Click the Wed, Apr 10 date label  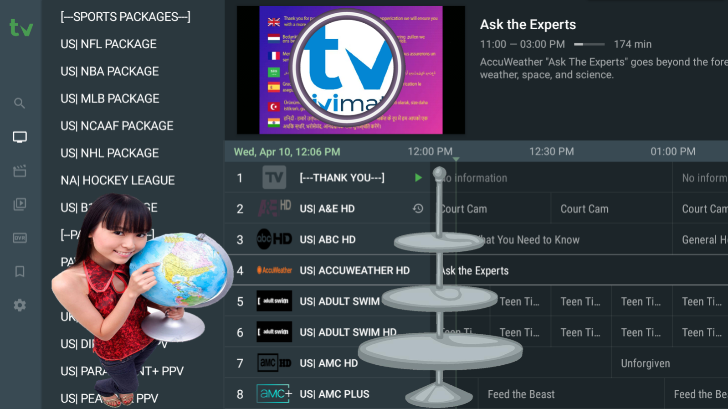[x=287, y=152]
